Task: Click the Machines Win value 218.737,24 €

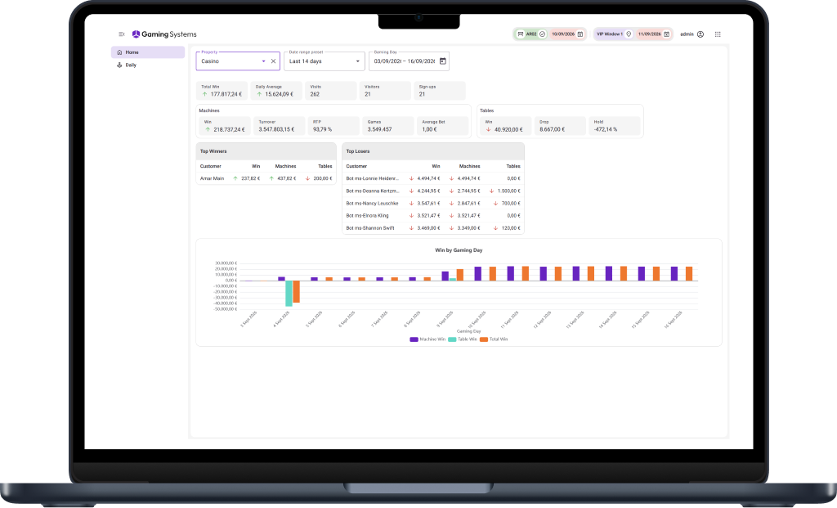Action: 229,130
